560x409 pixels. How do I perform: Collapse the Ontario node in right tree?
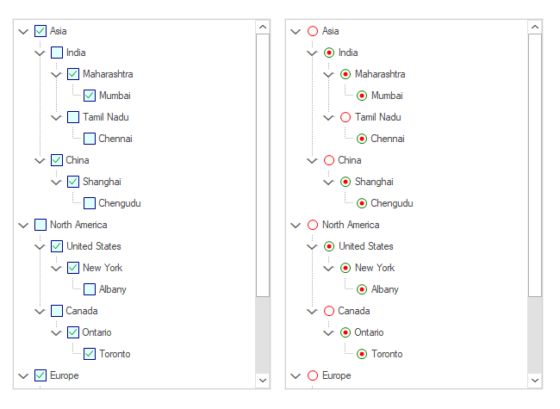point(329,332)
